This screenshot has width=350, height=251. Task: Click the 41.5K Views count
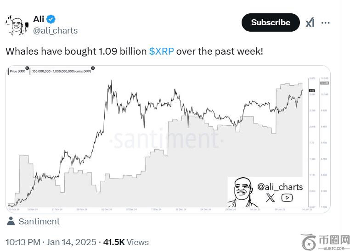[126, 242]
